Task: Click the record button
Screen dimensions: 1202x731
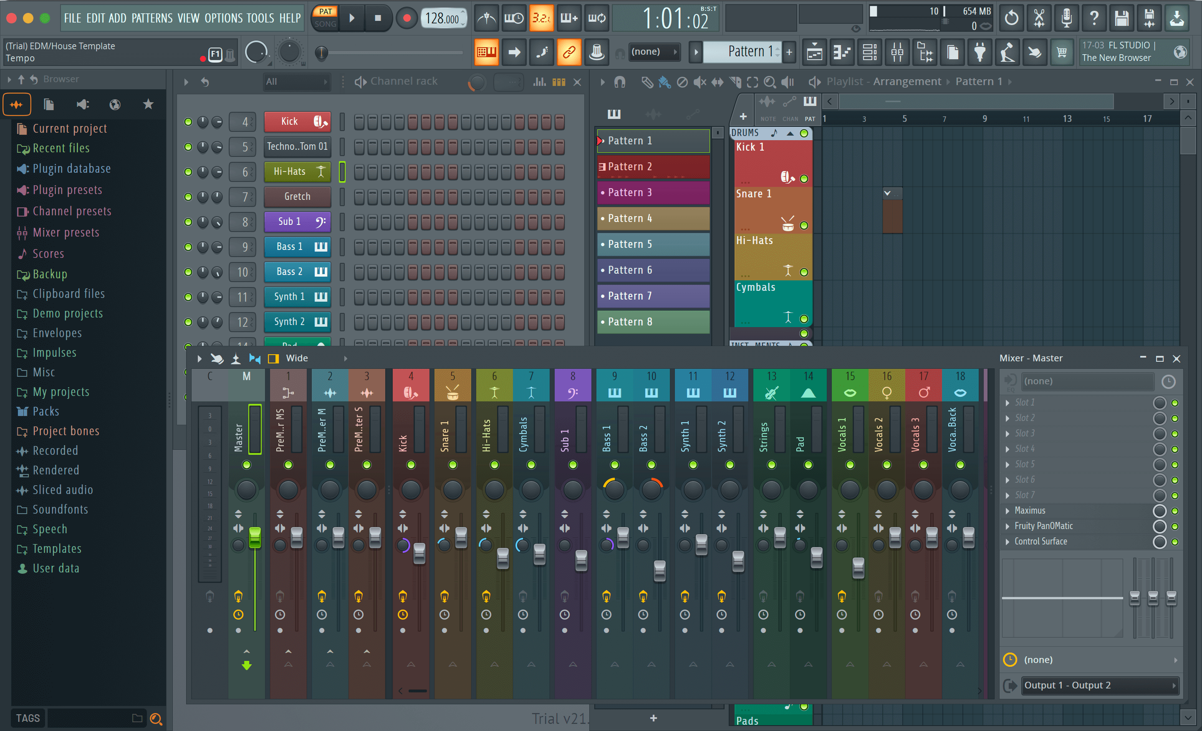Action: (407, 18)
